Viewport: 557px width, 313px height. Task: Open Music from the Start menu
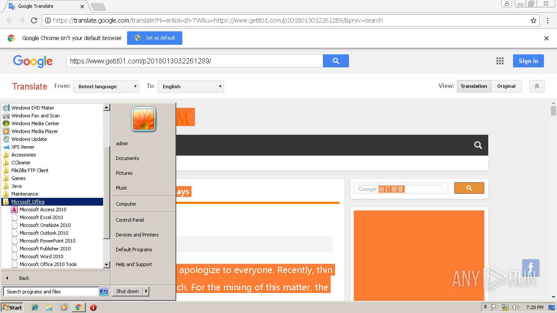click(x=144, y=188)
